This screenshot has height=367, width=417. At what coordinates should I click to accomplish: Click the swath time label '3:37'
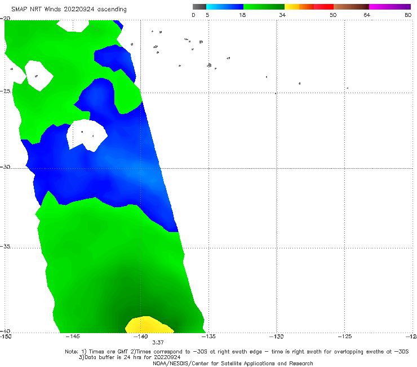click(158, 342)
